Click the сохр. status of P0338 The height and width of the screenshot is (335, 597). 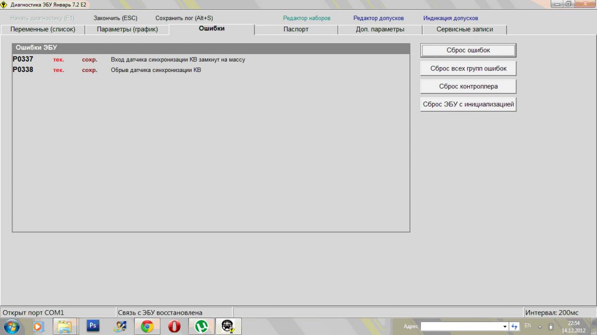click(x=90, y=70)
